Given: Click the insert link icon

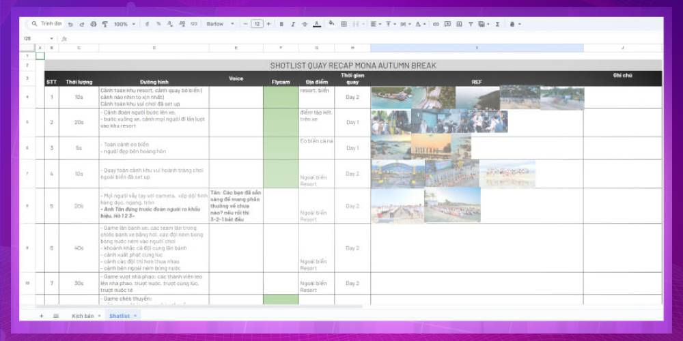Looking at the screenshot, I should click(x=436, y=24).
